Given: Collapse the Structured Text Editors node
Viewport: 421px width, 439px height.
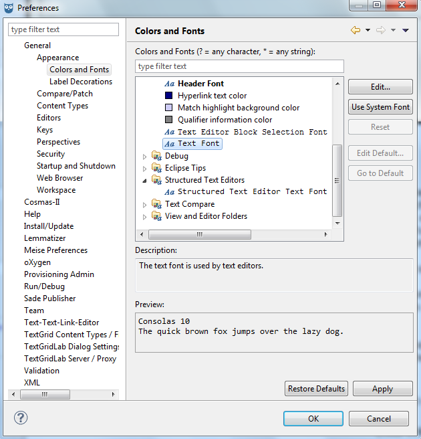Looking at the screenshot, I should pyautogui.click(x=145, y=181).
